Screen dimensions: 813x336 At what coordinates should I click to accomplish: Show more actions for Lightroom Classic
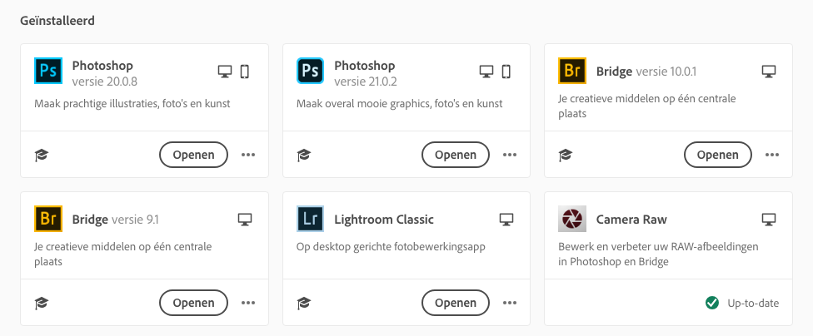[x=510, y=303]
